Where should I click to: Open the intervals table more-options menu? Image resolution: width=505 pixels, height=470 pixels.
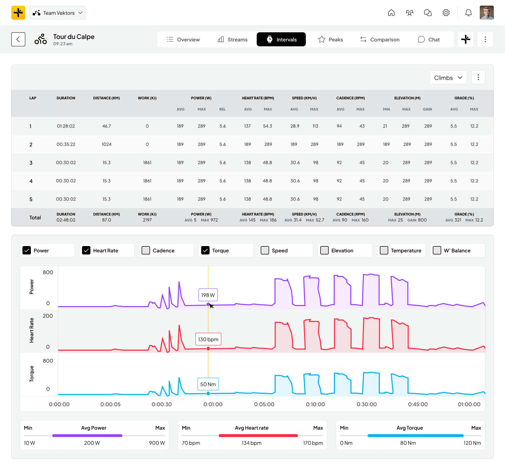(478, 77)
